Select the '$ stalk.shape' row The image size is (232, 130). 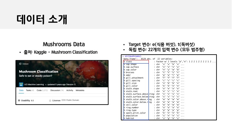coord(154,89)
